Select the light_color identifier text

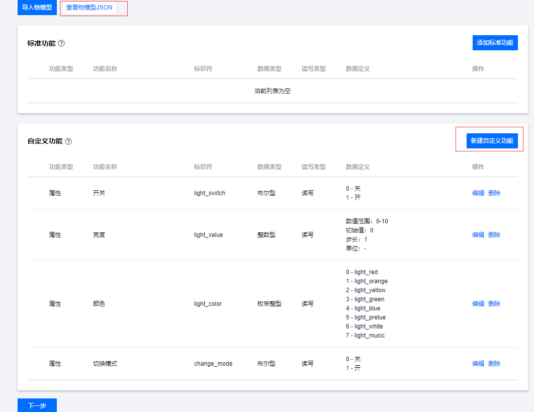pyautogui.click(x=208, y=304)
